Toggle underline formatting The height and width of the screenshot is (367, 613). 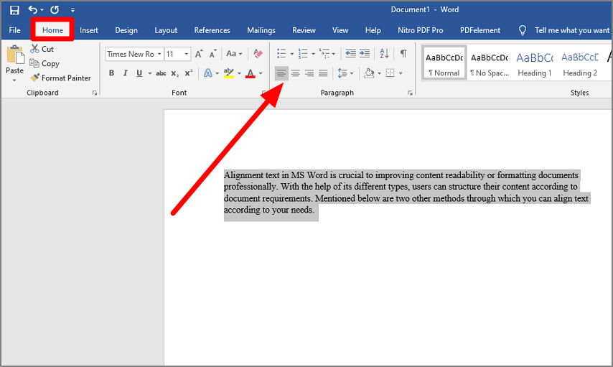(139, 73)
